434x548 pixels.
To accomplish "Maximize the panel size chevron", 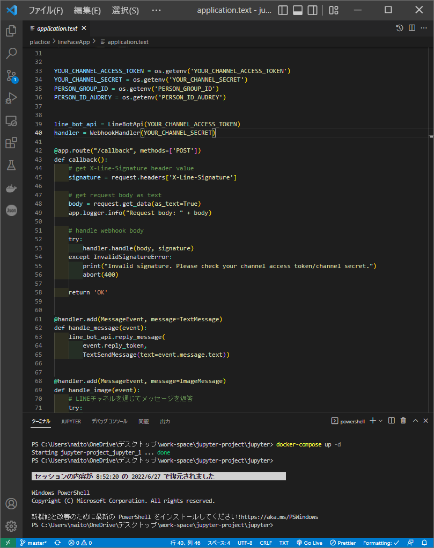I will pyautogui.click(x=416, y=421).
